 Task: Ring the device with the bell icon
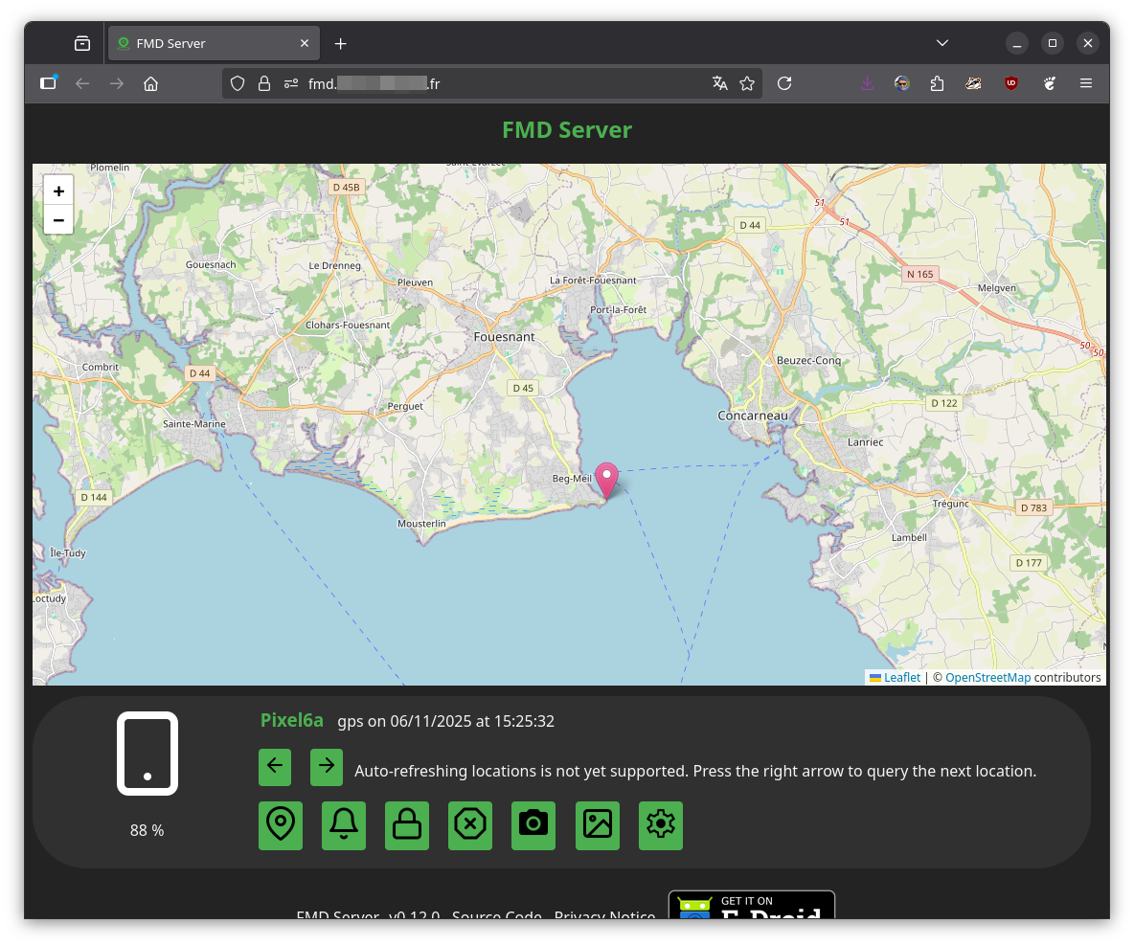click(344, 824)
